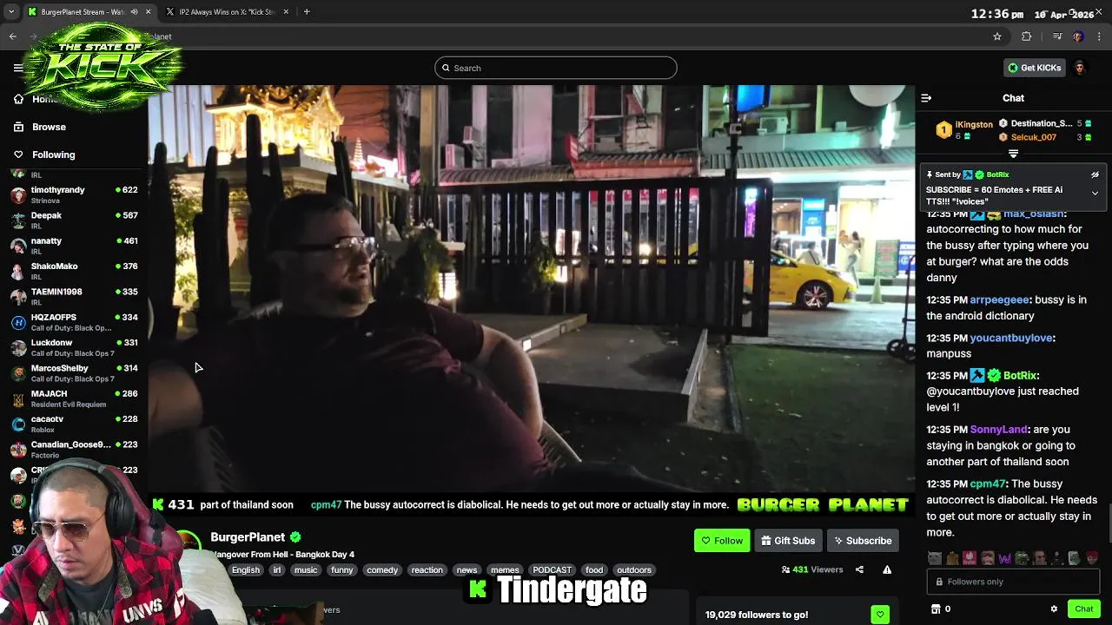Report stream using warning triangle icon
Image resolution: width=1112 pixels, height=625 pixels.
887,569
